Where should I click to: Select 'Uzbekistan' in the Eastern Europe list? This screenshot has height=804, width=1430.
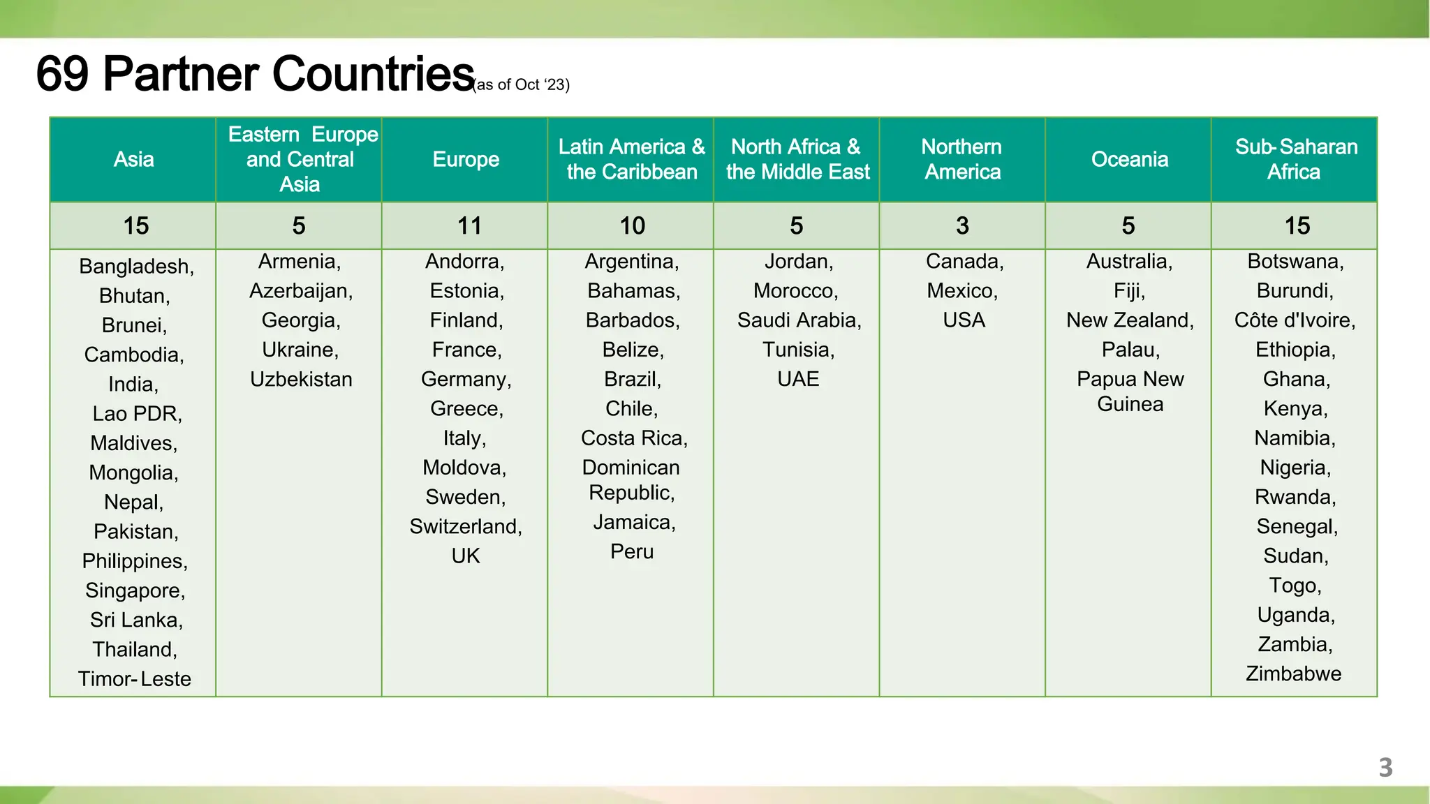click(301, 380)
